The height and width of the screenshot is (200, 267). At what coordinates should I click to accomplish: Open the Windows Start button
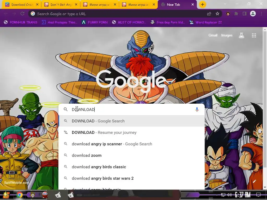(6, 195)
